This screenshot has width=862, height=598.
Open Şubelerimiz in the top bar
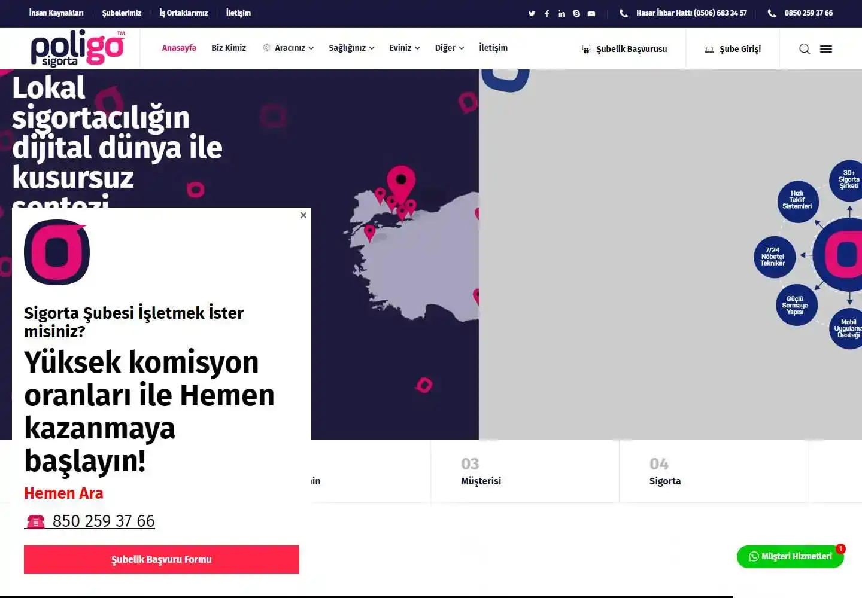pos(122,13)
